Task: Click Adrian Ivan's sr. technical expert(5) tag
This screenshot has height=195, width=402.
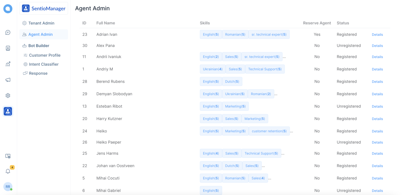Action: point(269,34)
